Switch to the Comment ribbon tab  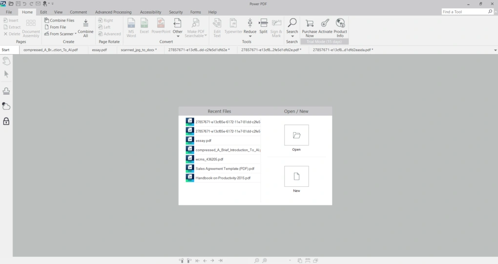(x=78, y=12)
